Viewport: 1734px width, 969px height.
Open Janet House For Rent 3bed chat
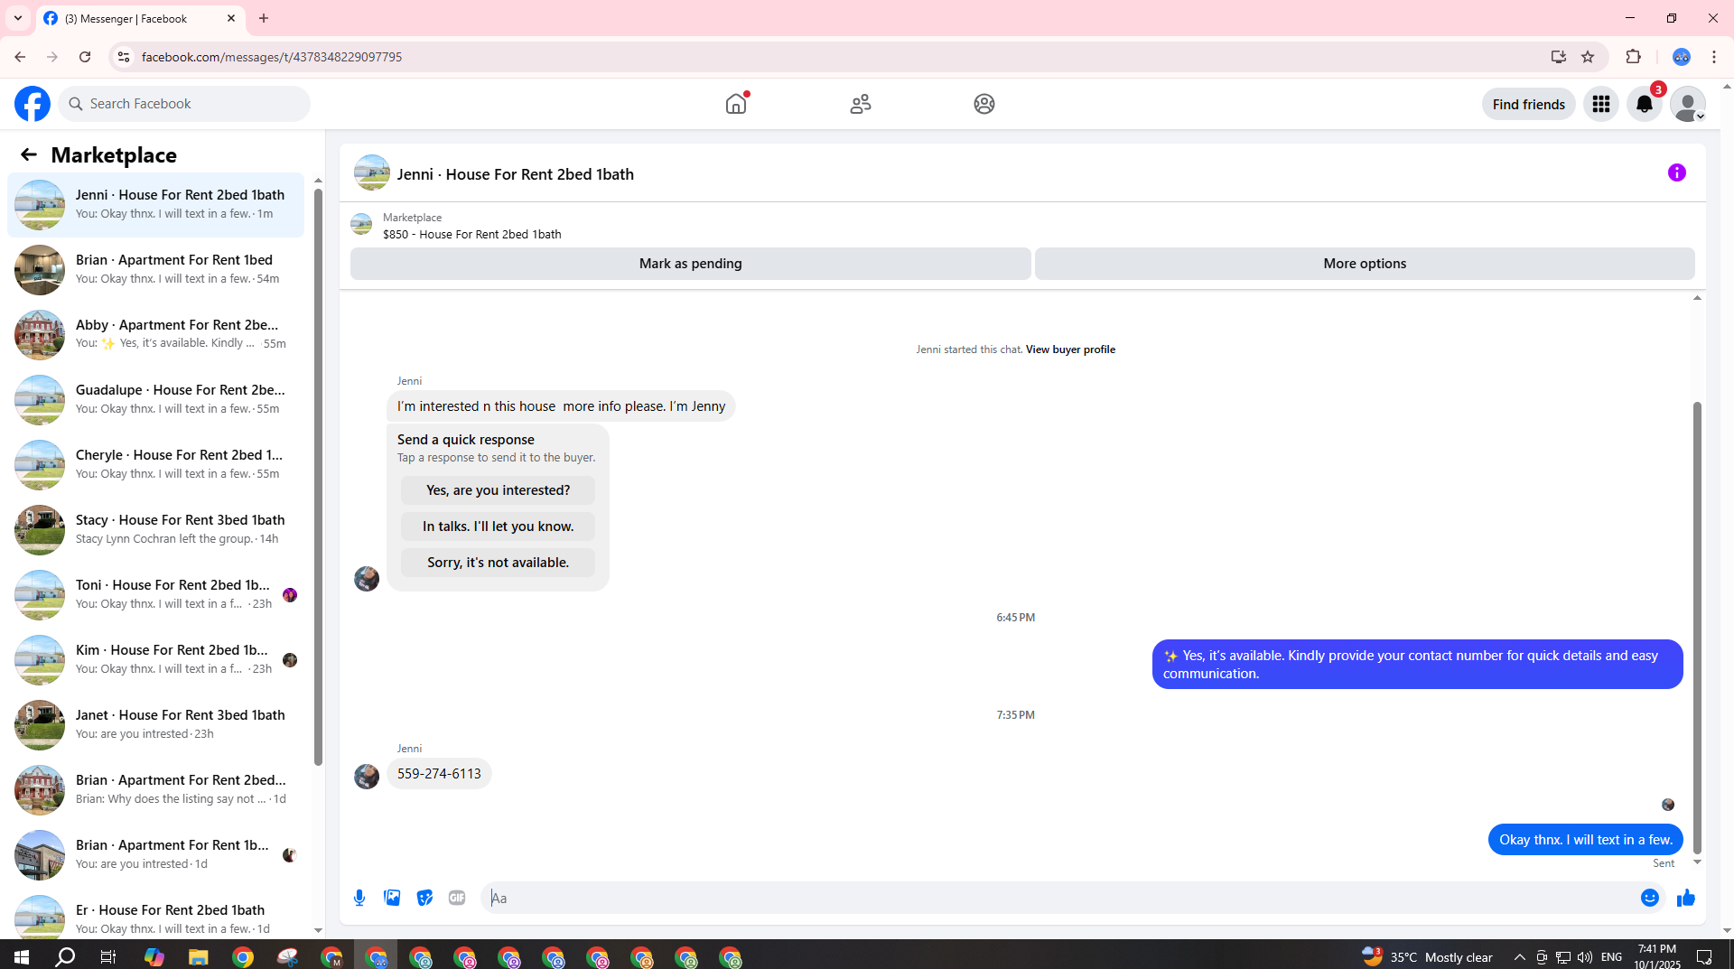156,724
